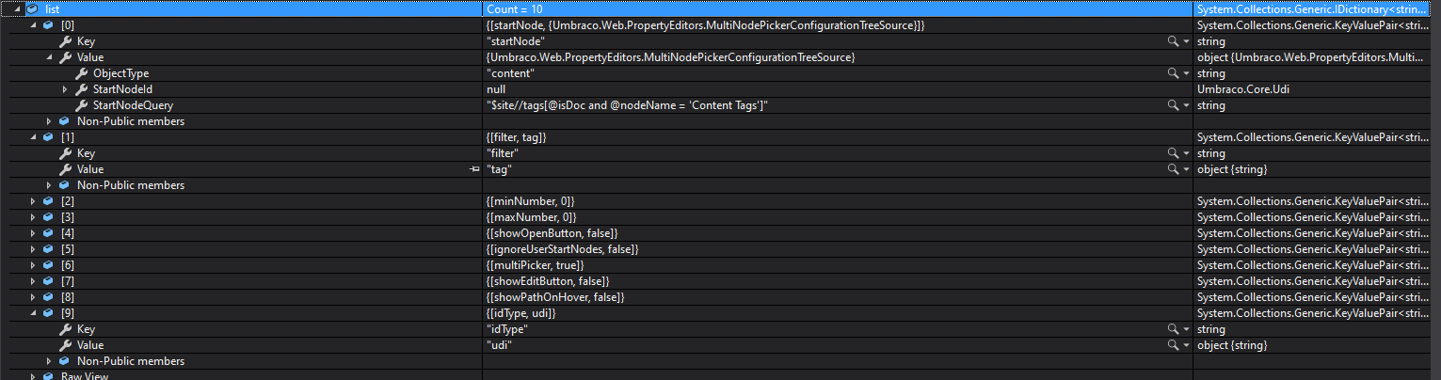The height and width of the screenshot is (380, 1441).
Task: Select the {[showEditButton, false]} value cell
Action: tap(837, 281)
